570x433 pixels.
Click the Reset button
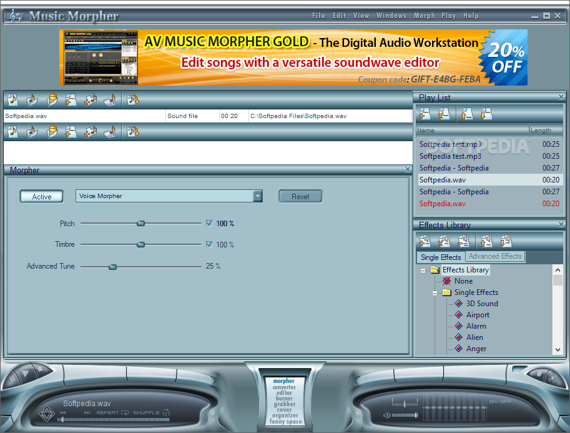click(300, 196)
